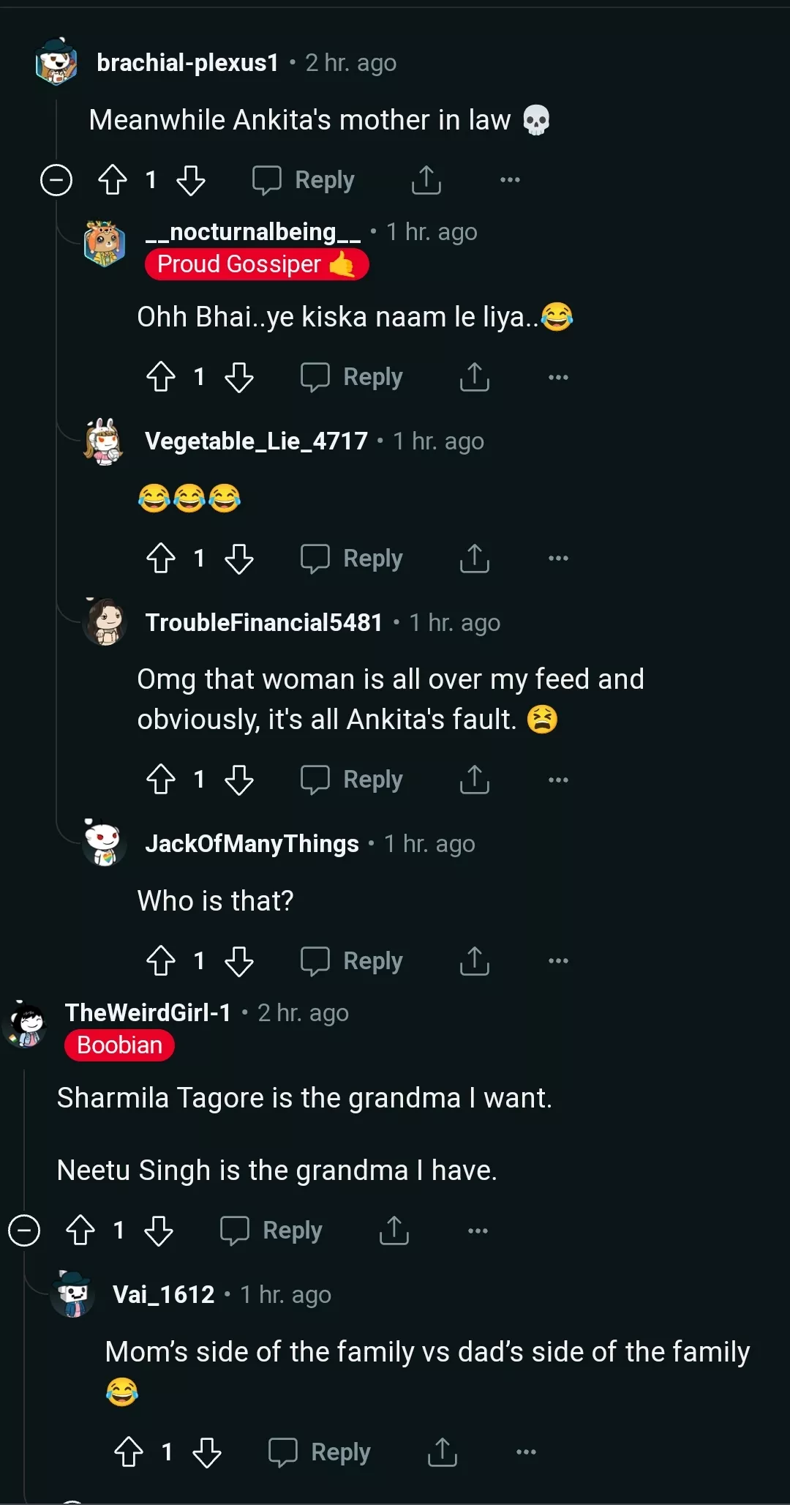Reply to 'Meanwhile Ankita's mother in law'
This screenshot has height=1505, width=790.
(304, 180)
